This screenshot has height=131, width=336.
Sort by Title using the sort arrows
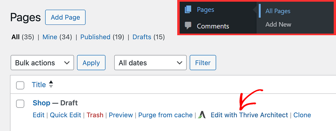51,84
